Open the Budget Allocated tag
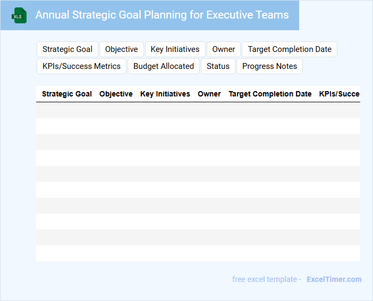This screenshot has height=301, width=373. [164, 66]
